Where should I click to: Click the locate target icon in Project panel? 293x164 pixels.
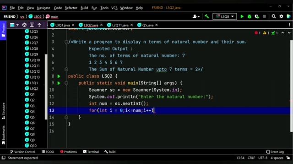click(x=24, y=25)
